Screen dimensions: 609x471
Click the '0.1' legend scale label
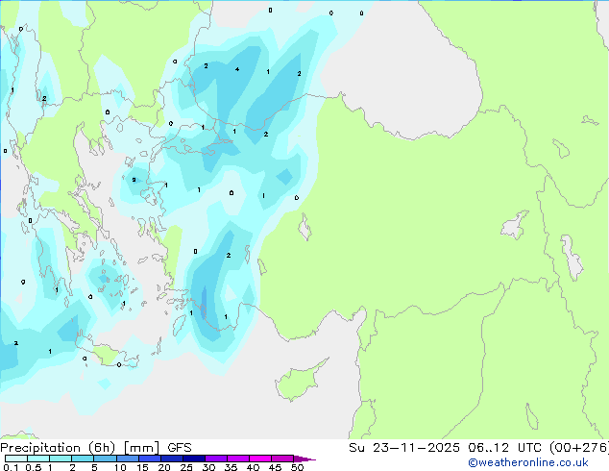[11, 467]
